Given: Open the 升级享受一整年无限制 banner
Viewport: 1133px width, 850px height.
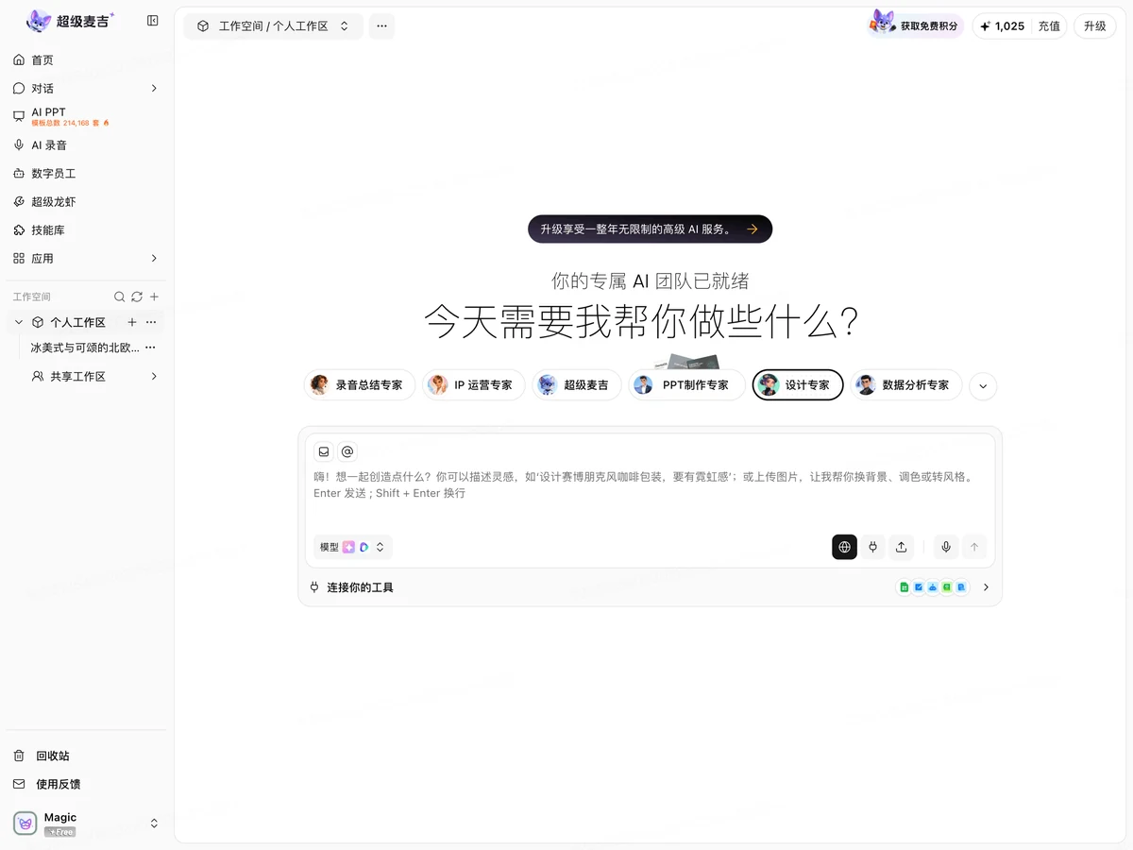Looking at the screenshot, I should coord(650,229).
